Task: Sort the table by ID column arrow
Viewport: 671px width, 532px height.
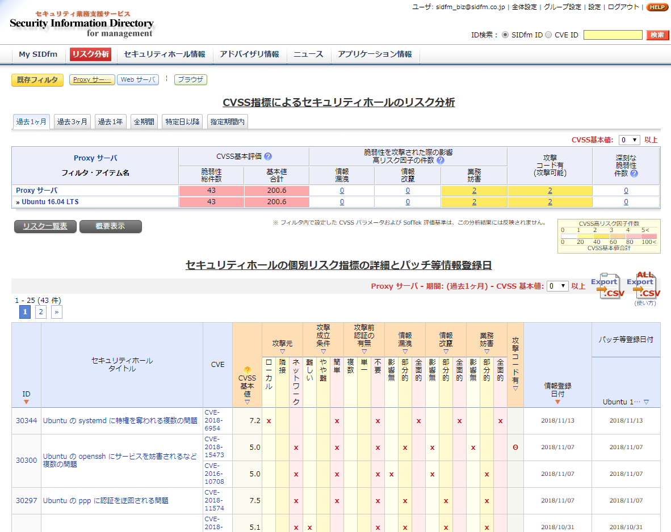Action: (x=27, y=402)
